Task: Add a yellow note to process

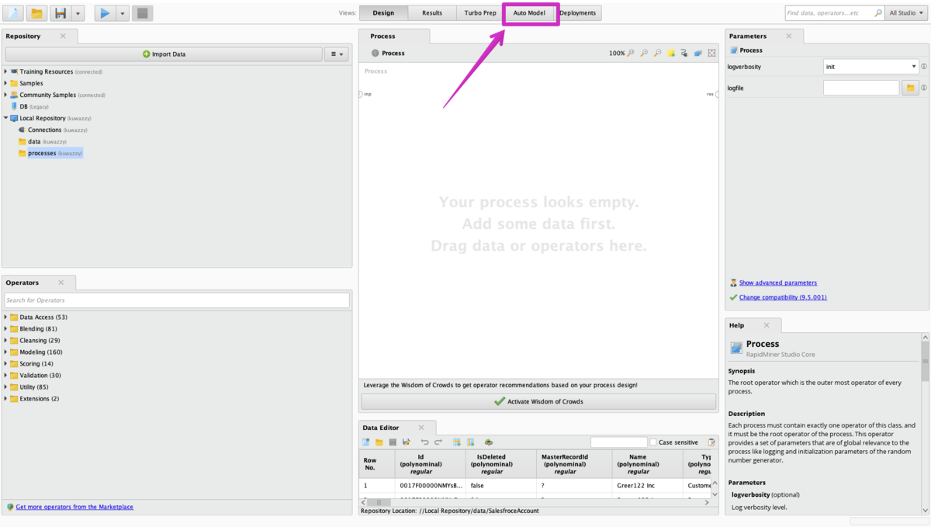Action: pos(671,54)
